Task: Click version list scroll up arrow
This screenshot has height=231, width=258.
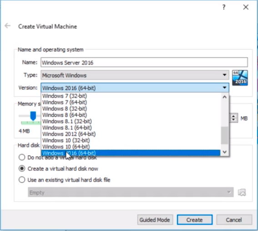Action: click(x=225, y=97)
